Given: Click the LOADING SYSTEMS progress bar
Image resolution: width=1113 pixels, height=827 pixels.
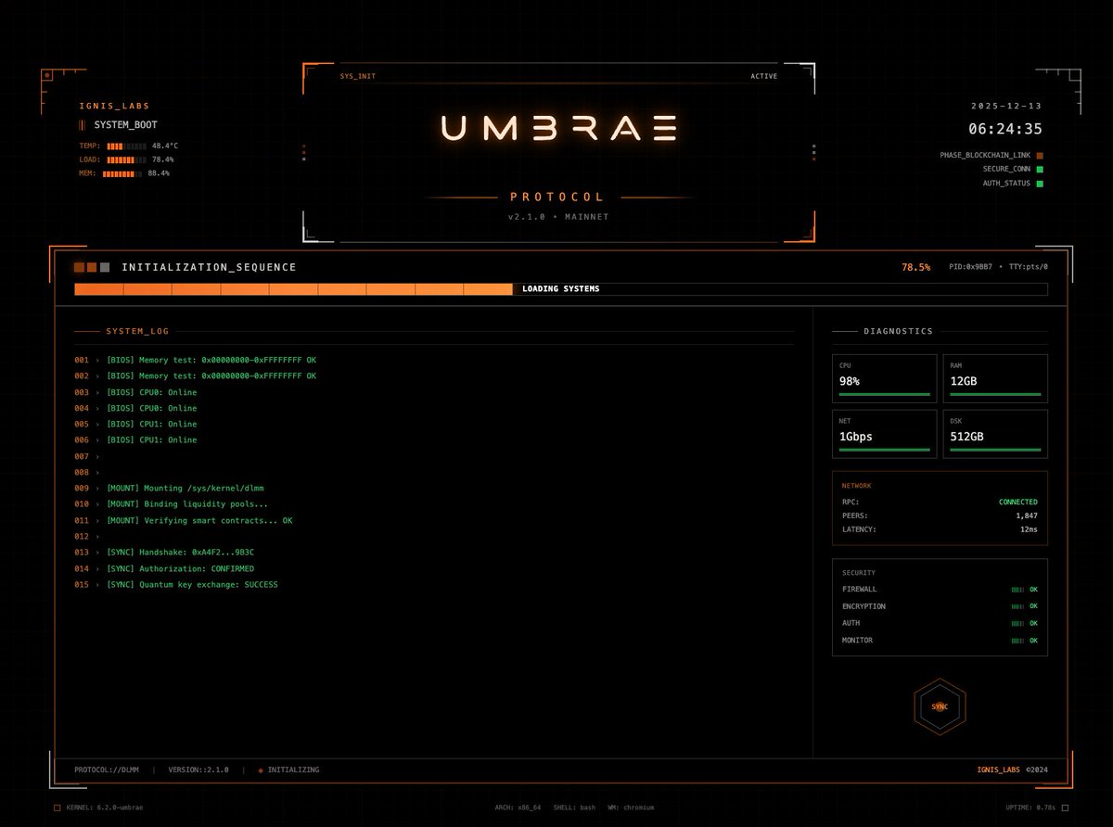Looking at the screenshot, I should [561, 289].
